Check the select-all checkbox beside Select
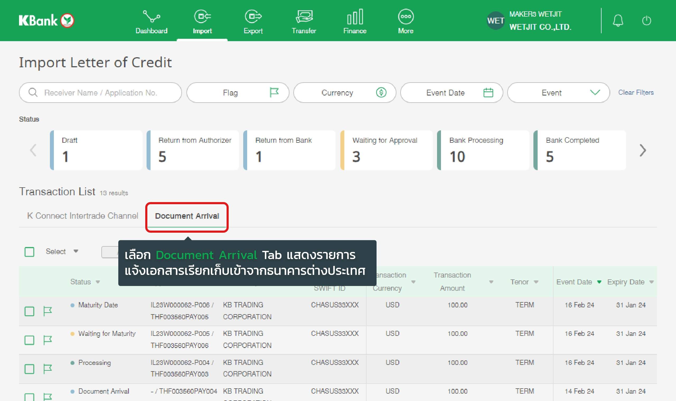Viewport: 676px width, 401px height. 29,252
